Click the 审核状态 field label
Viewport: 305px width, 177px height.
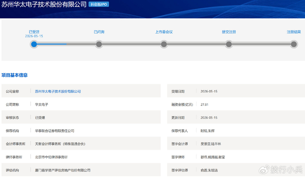(x=12, y=118)
